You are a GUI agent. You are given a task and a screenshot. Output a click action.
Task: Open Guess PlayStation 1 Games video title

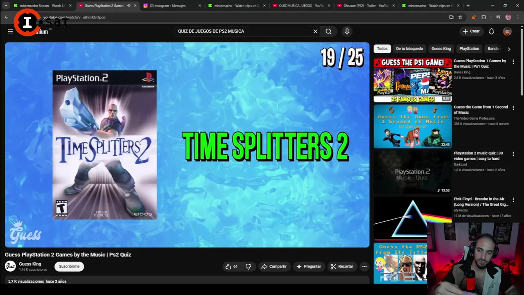point(480,64)
